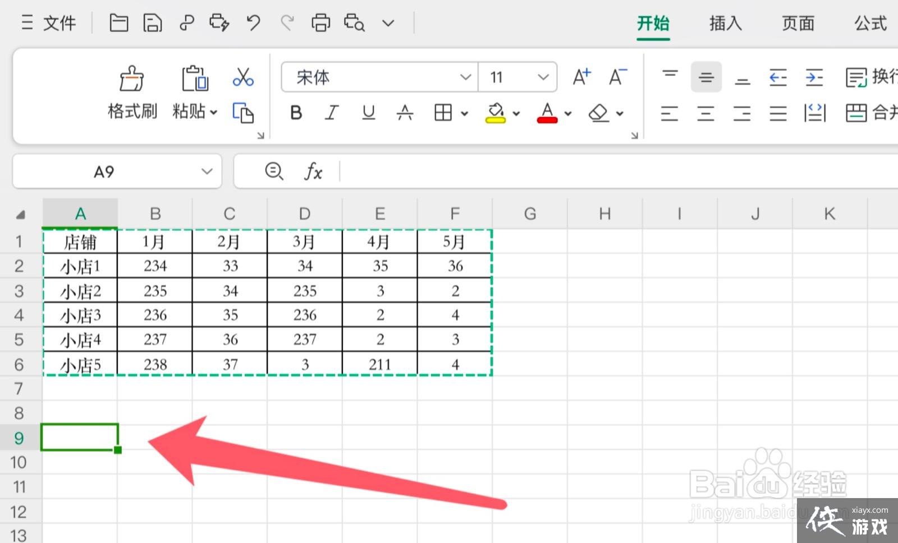Click the fx insert function icon
The width and height of the screenshot is (898, 543).
click(313, 171)
